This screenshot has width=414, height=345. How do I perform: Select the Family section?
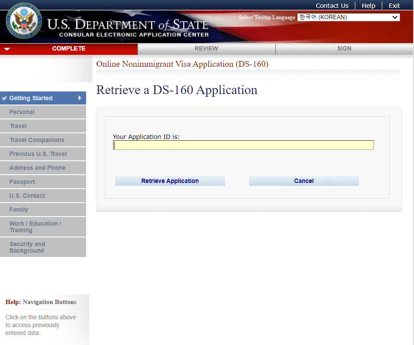(x=43, y=210)
